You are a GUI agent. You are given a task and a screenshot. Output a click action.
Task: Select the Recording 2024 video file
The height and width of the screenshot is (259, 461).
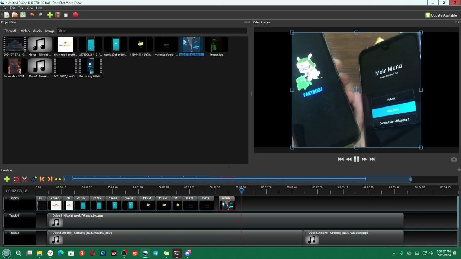point(90,68)
